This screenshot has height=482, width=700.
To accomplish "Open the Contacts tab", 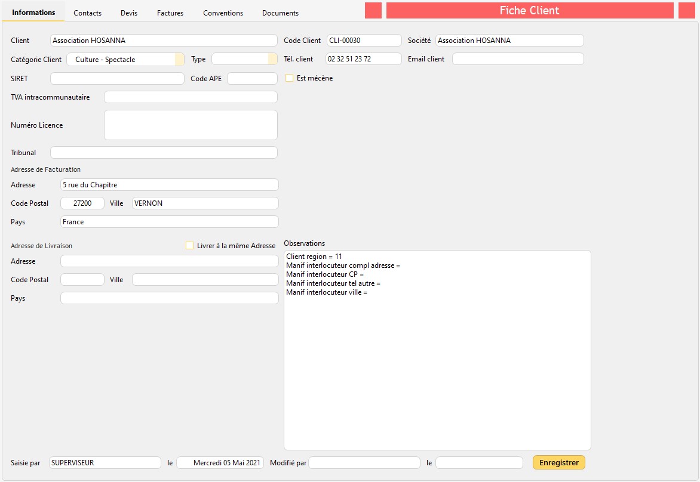I will tap(87, 13).
